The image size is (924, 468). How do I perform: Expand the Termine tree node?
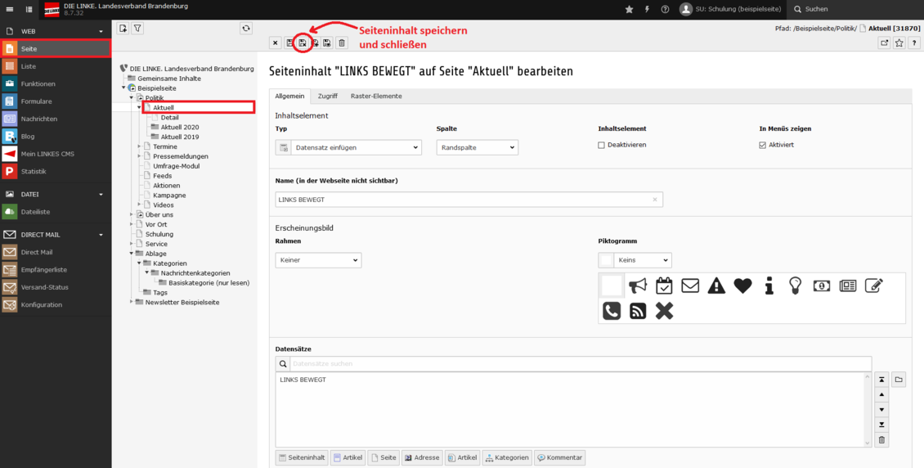click(x=140, y=146)
